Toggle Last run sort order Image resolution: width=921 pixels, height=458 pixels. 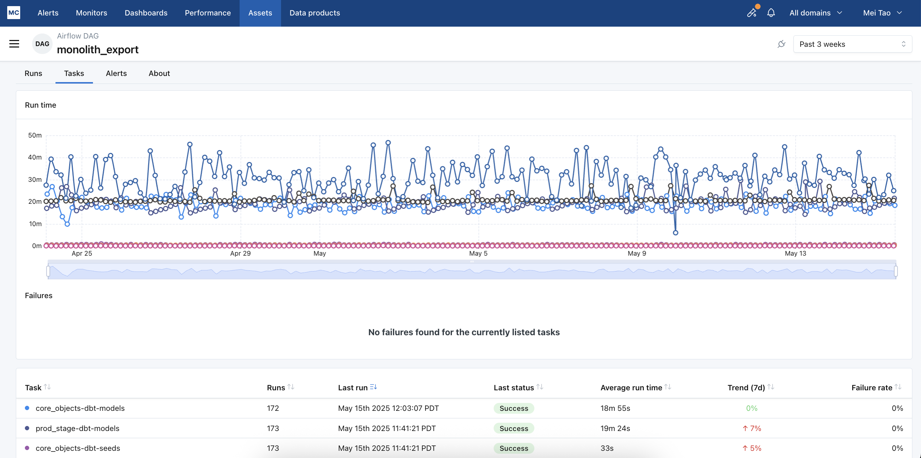pyautogui.click(x=373, y=387)
